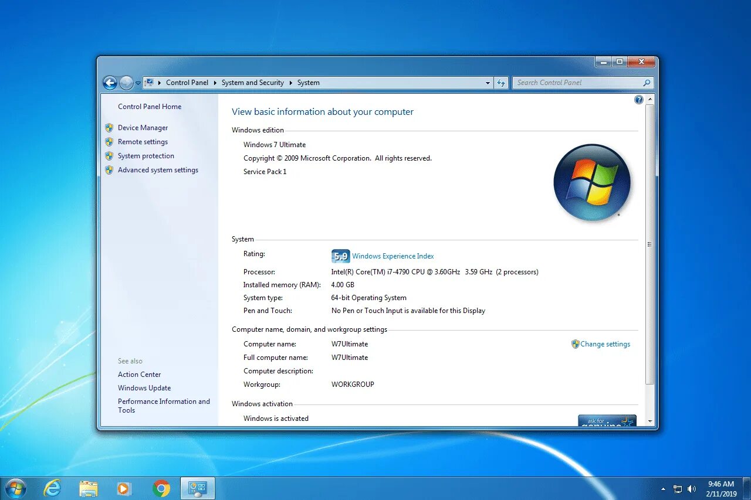This screenshot has height=500, width=751.
Task: Open the Start menu orb
Action: click(15, 488)
